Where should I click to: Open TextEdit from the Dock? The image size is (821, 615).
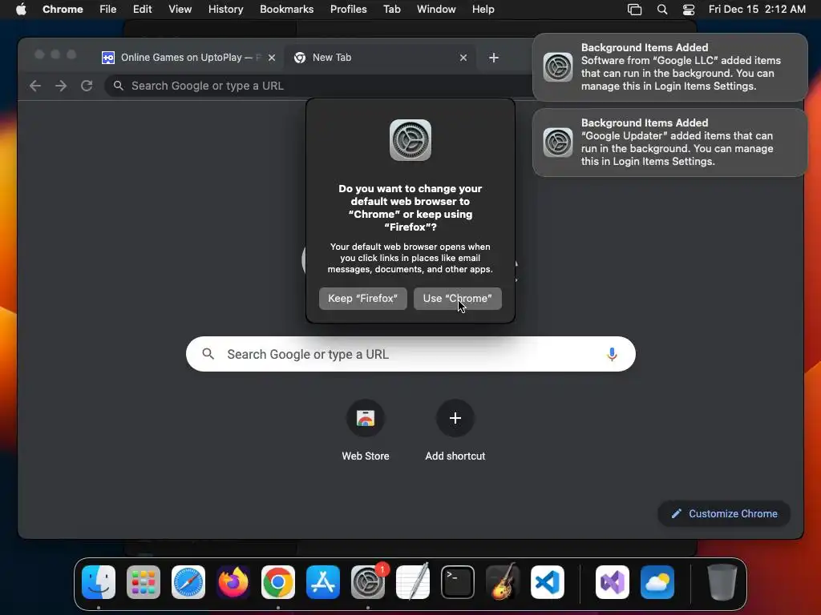coord(413,582)
